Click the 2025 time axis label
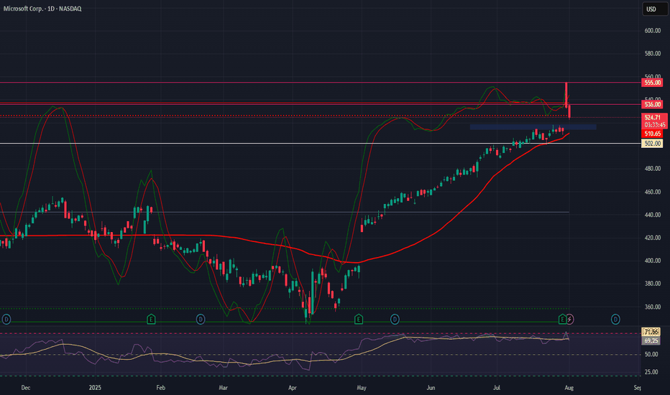The image size is (670, 395). (95, 388)
